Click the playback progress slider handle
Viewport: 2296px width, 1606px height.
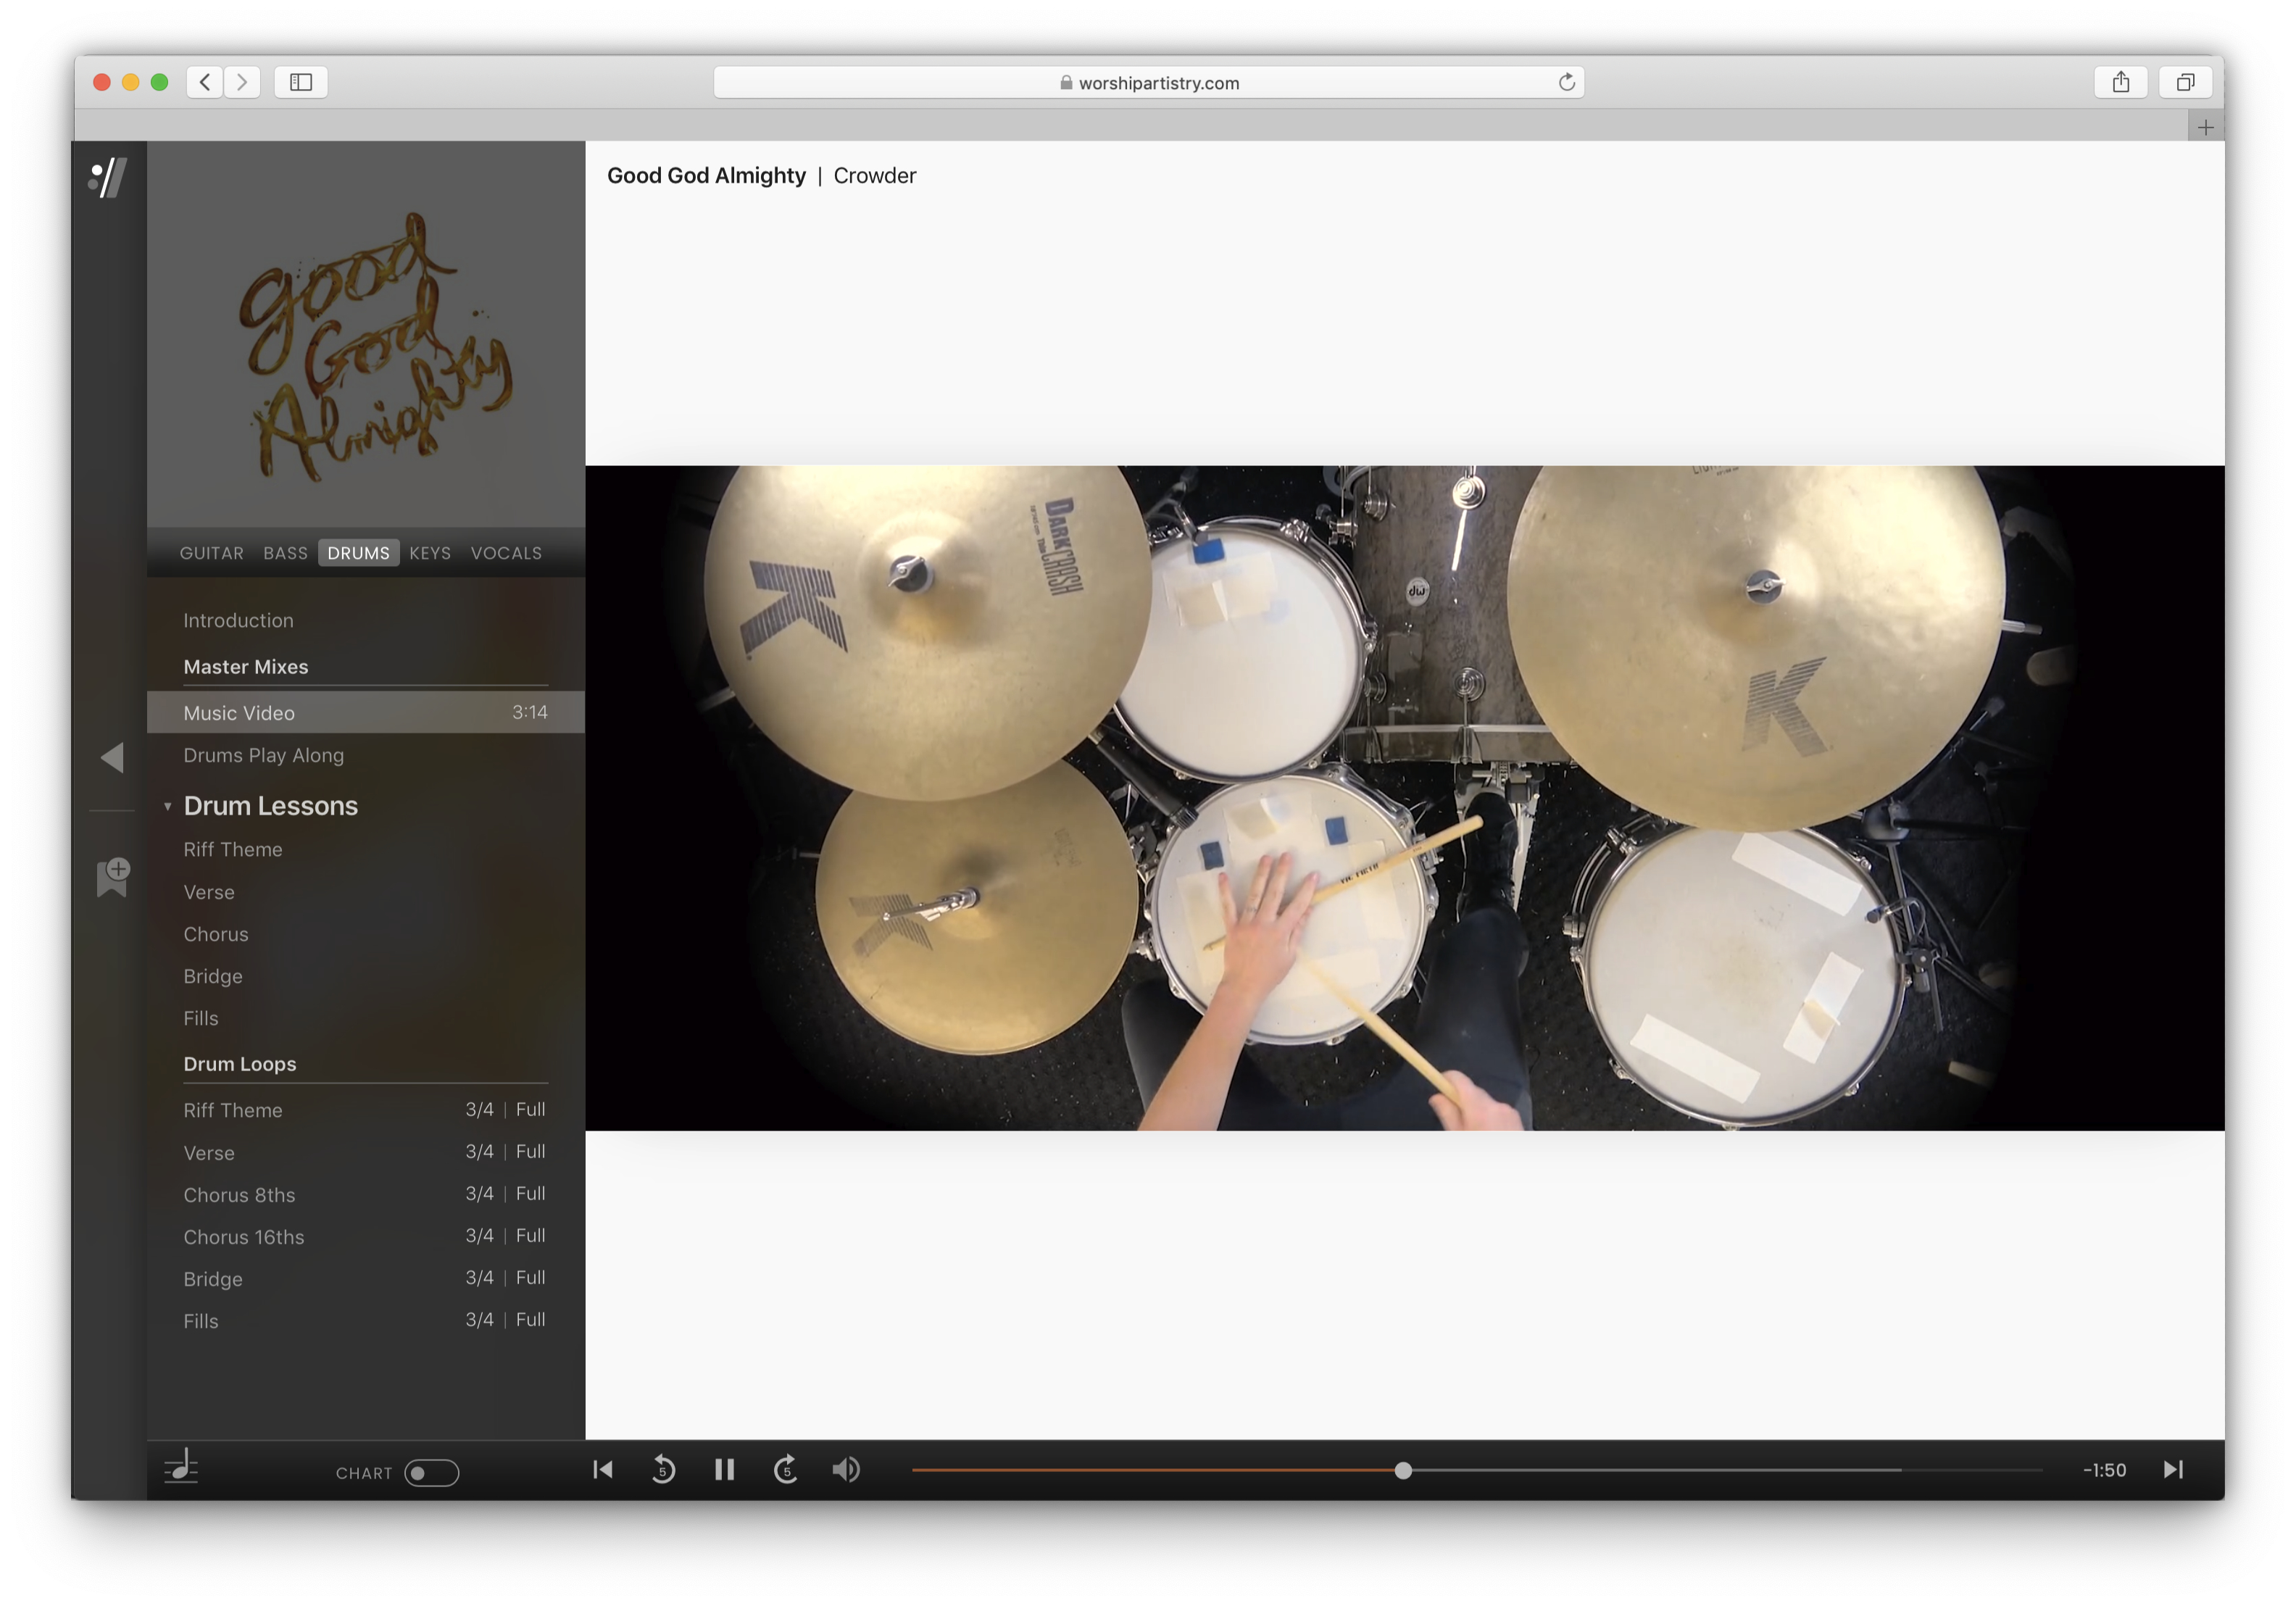click(x=1403, y=1470)
